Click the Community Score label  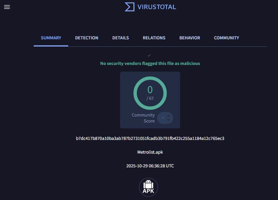coord(143,118)
